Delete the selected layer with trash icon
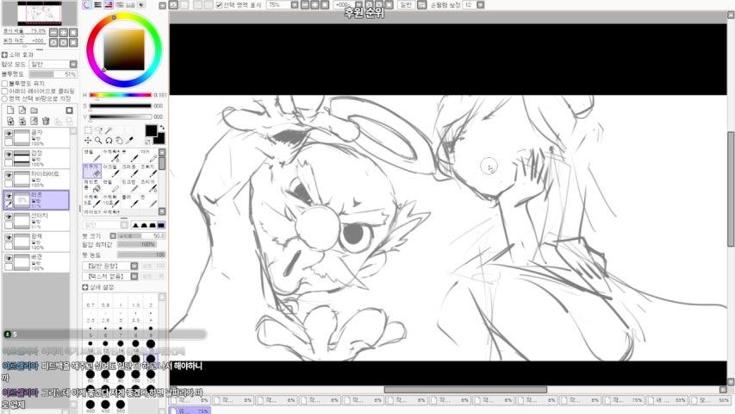The width and height of the screenshot is (735, 414). [46, 121]
